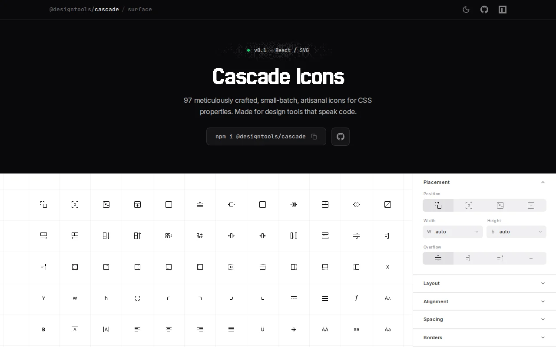Click the 'Cascade Icons' heading
Image resolution: width=556 pixels, height=347 pixels.
click(x=278, y=76)
